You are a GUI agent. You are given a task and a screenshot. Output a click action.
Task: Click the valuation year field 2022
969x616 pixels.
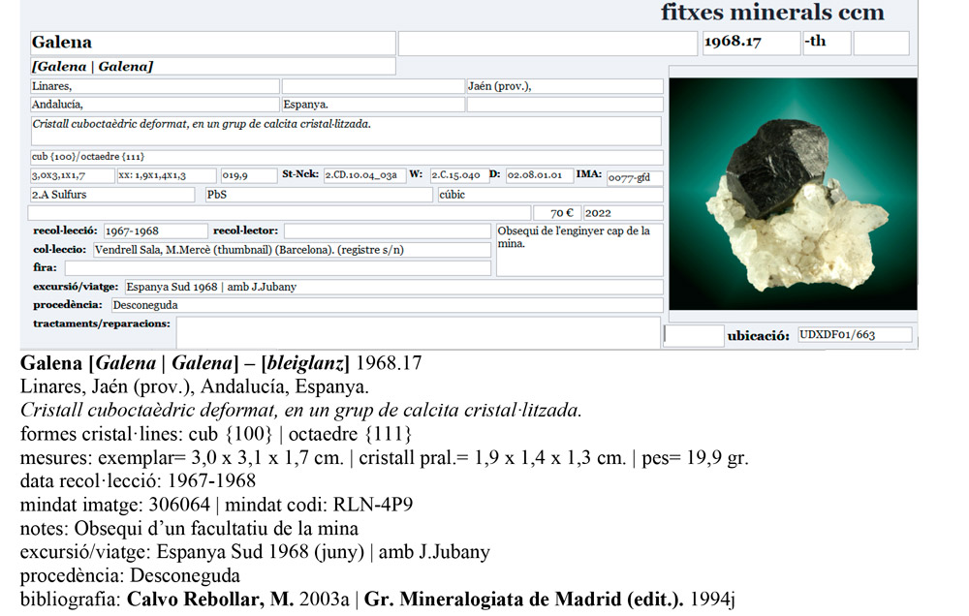click(x=623, y=213)
